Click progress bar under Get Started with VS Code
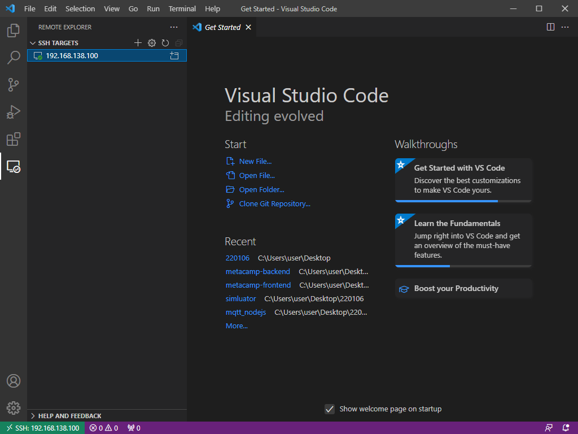Image resolution: width=578 pixels, height=434 pixels. point(463,201)
